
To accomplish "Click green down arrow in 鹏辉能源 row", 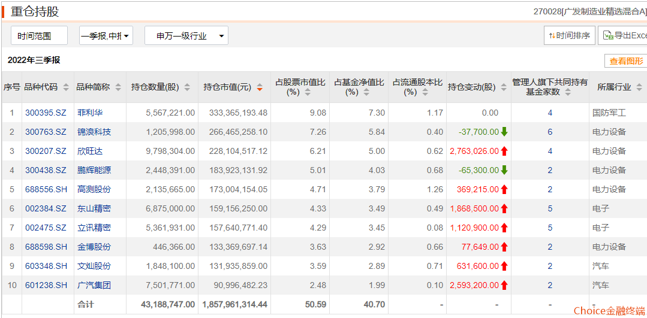I will [x=504, y=170].
